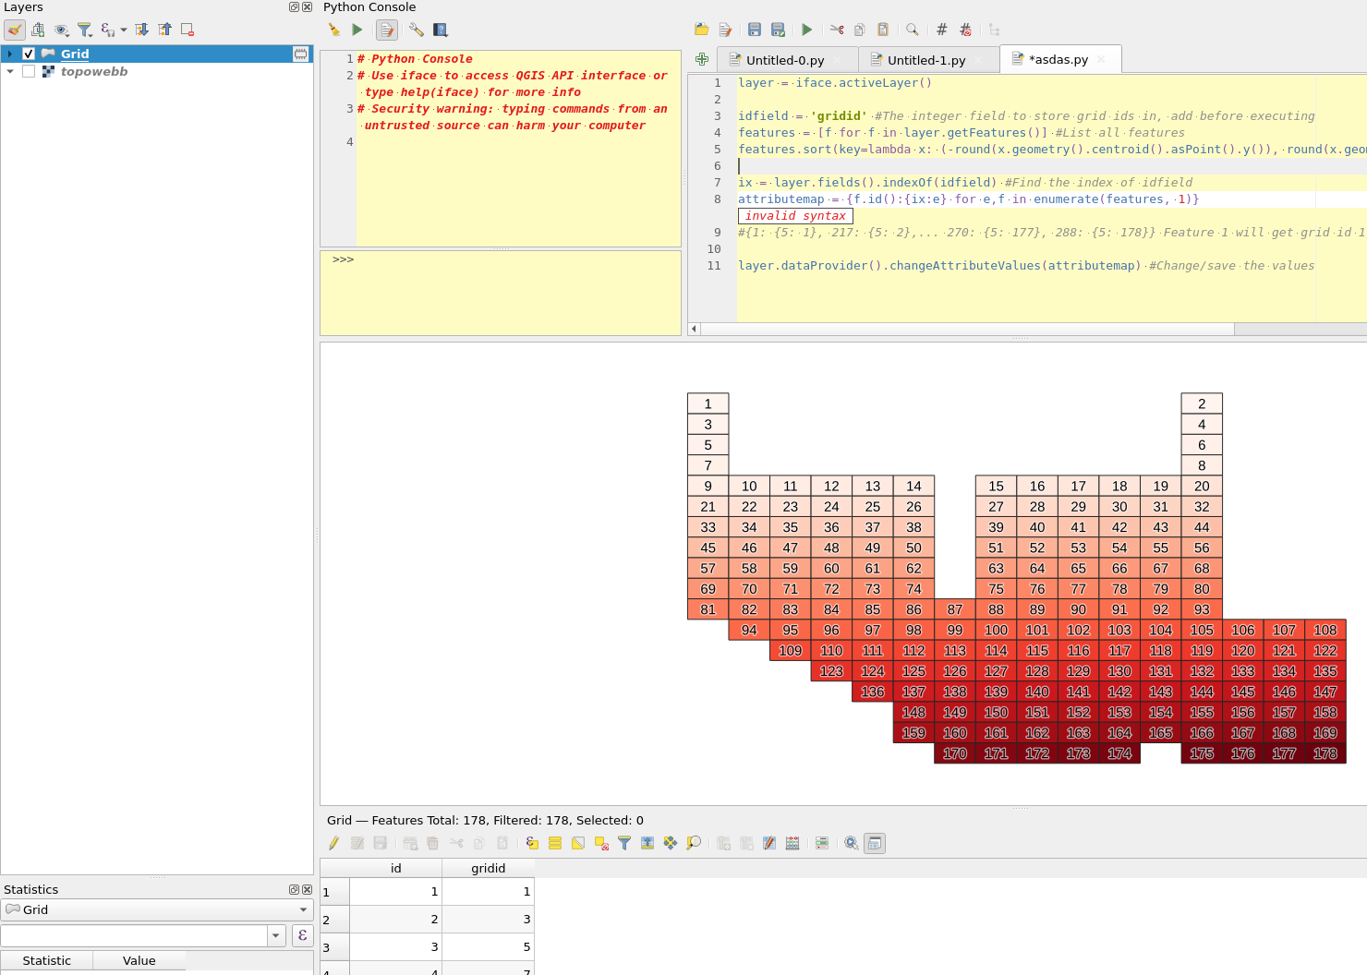Click the editor horizontal scrollbar

(x=967, y=329)
